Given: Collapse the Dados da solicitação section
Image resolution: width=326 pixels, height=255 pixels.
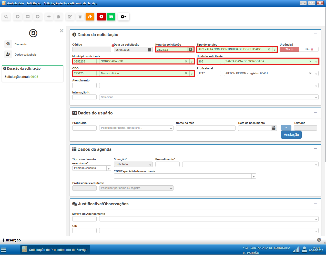Looking at the screenshot, I should (x=315, y=34).
